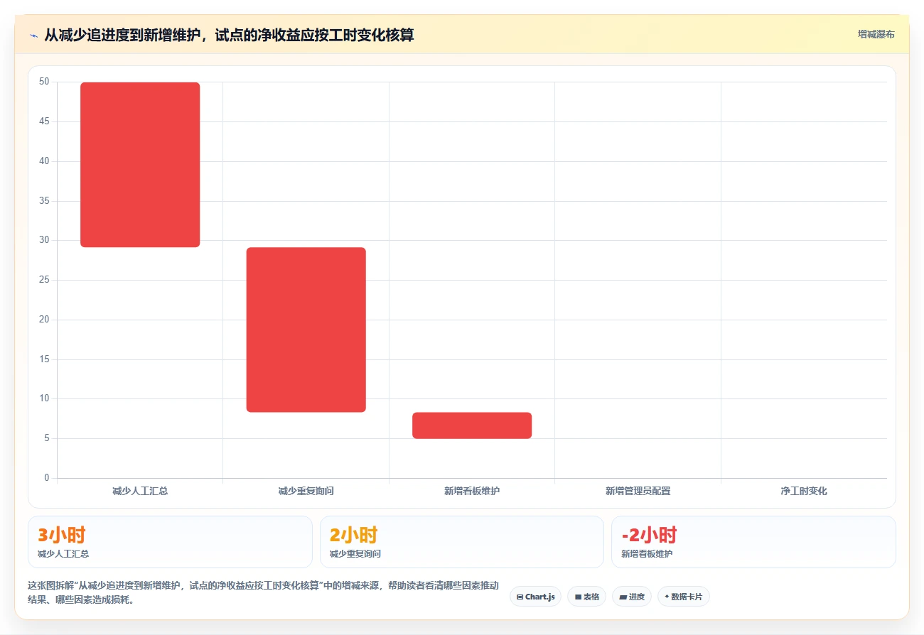Image resolution: width=924 pixels, height=635 pixels.
Task: Click the x-axis label 减少人工汇总
Action: pos(140,491)
